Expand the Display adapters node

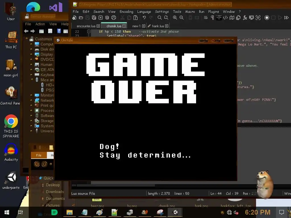[31, 54]
